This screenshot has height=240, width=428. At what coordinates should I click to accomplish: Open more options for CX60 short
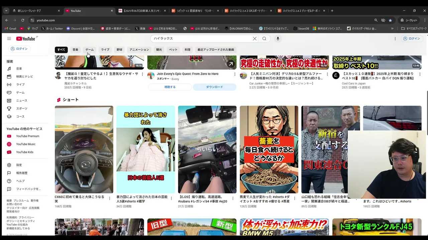tap(109, 198)
